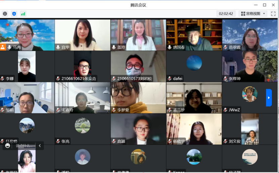The width and height of the screenshot is (279, 173).
Task: Click the microphone icon beside 盖玲
Action: coord(114,47)
